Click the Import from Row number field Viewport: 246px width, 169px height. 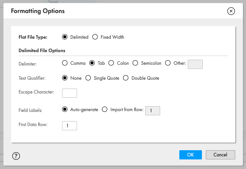[153, 111]
